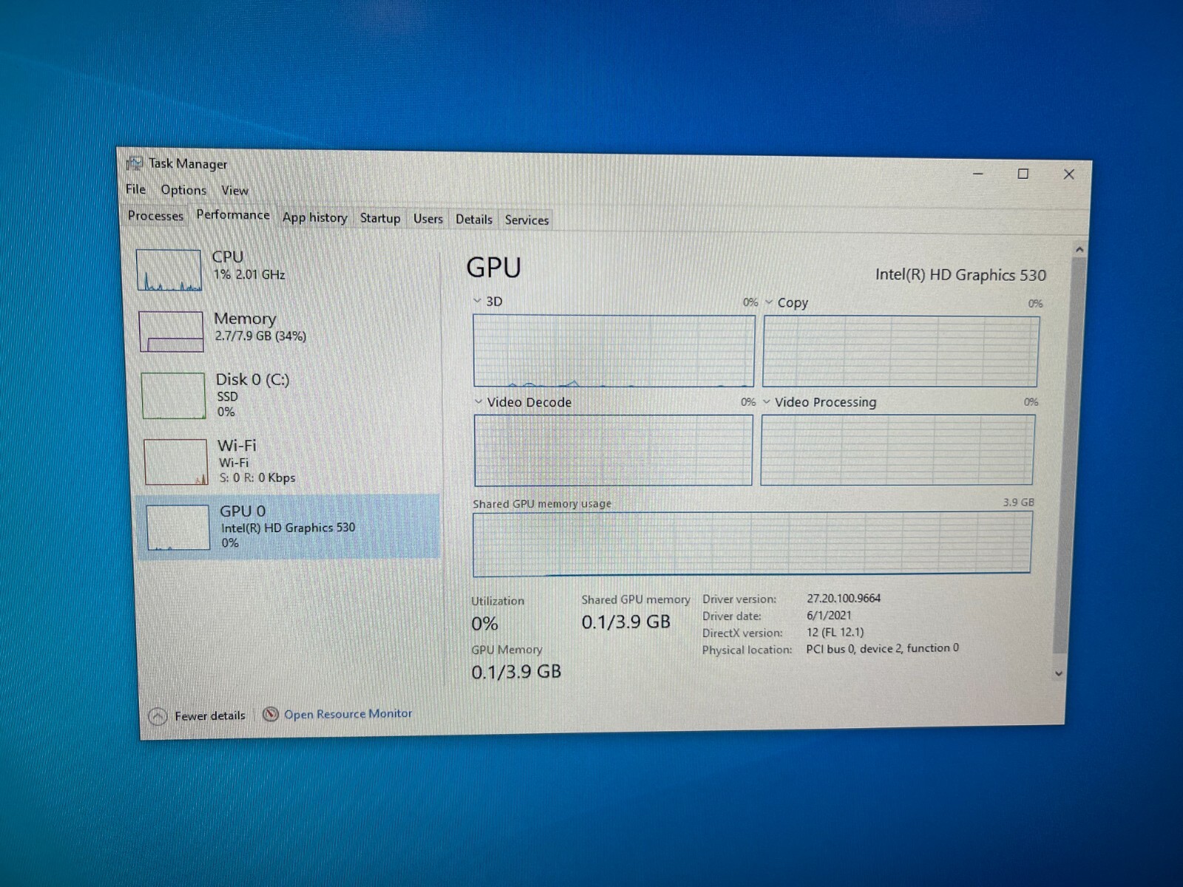Click the Intel(R) HD Graphics 530 heading
This screenshot has width=1183, height=887.
pyautogui.click(x=960, y=275)
